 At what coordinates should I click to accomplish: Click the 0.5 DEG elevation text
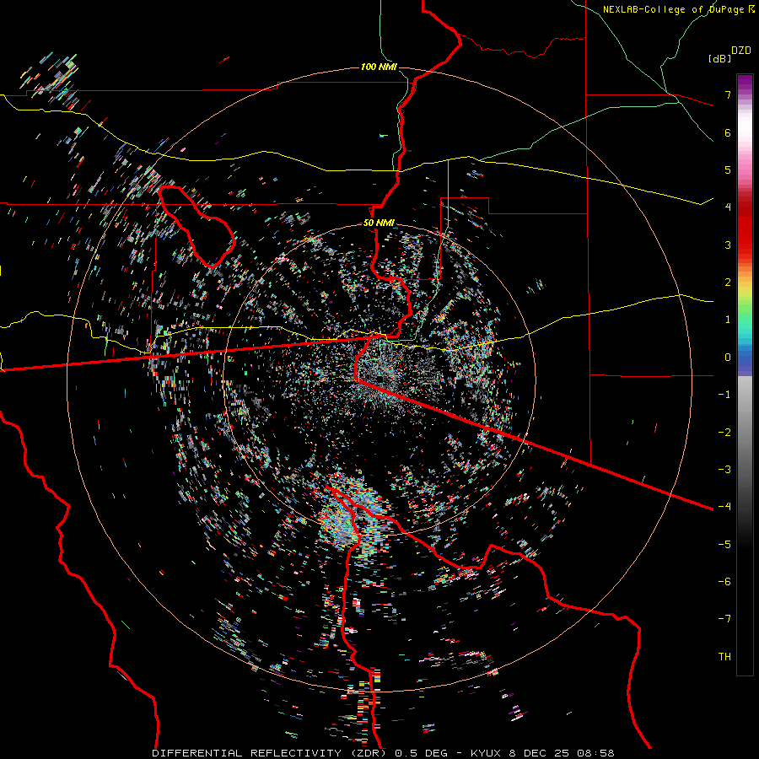(x=420, y=753)
